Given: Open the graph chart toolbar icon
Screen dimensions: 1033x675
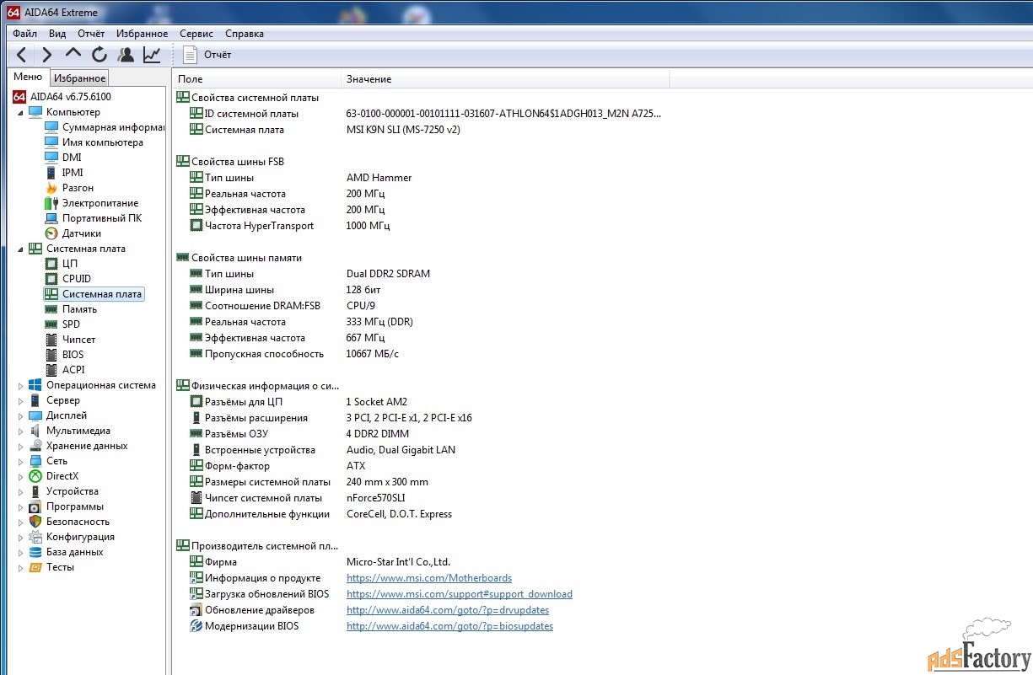Looking at the screenshot, I should (x=152, y=55).
